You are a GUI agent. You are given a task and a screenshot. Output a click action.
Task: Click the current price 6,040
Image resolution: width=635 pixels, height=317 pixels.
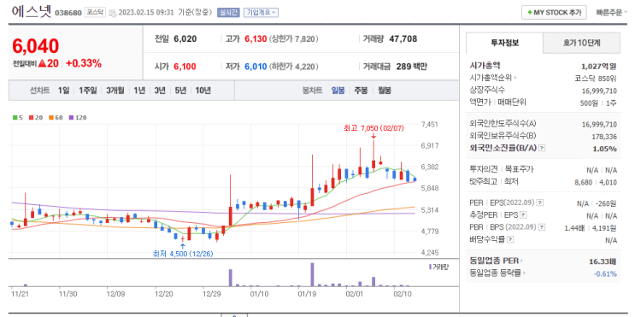tap(36, 46)
